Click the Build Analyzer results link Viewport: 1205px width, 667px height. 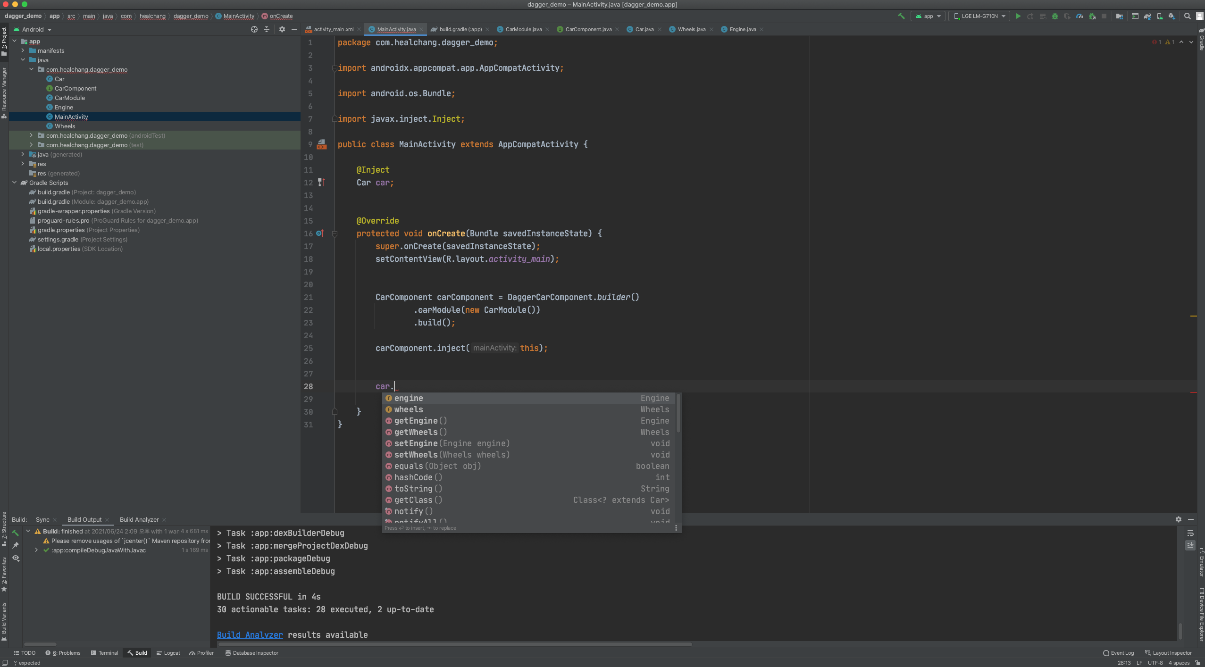coord(250,635)
